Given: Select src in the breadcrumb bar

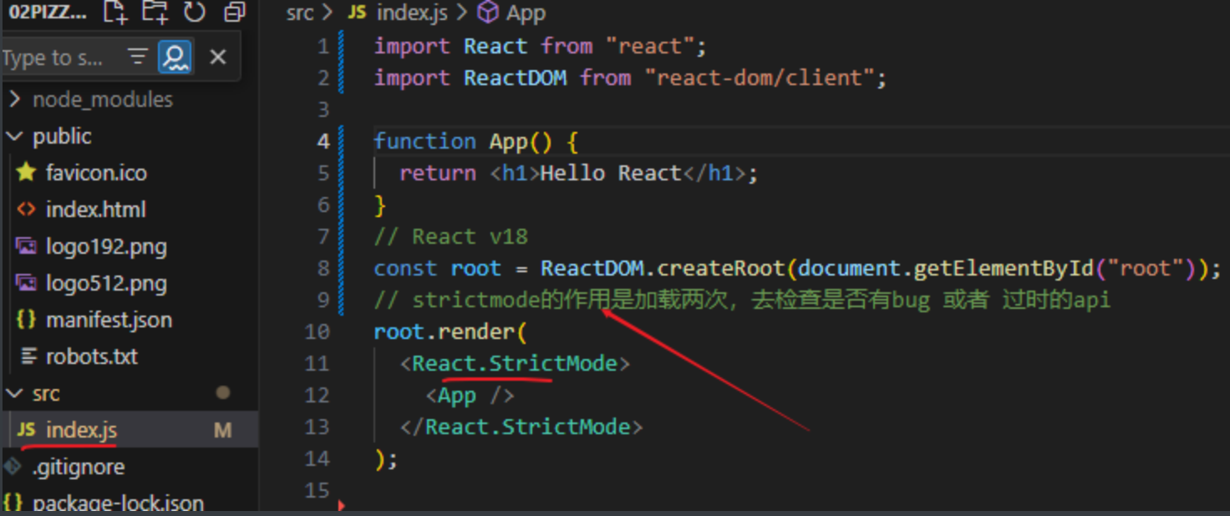Looking at the screenshot, I should 299,13.
